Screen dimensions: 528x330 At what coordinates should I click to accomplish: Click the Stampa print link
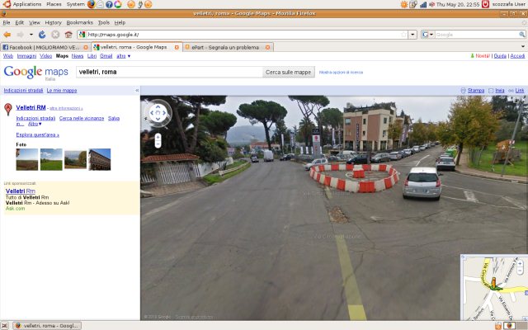point(476,90)
